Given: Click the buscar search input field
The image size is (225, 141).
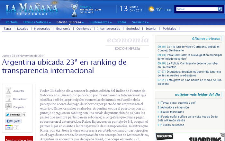Looking at the screenshot, I should (x=196, y=9).
